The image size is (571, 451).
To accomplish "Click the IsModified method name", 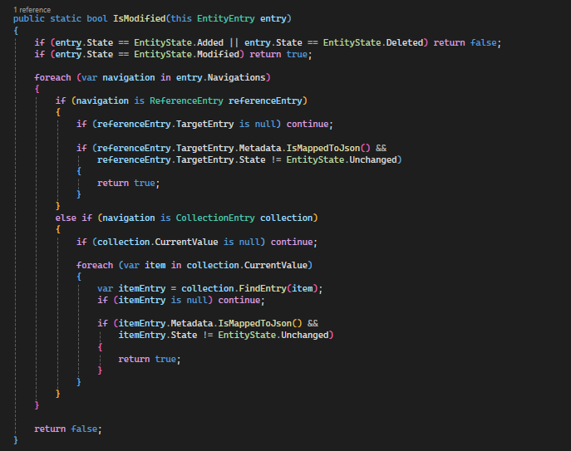I will tap(139, 18).
